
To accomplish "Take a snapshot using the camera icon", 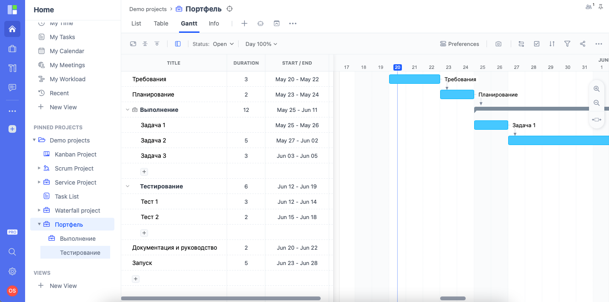I will [x=498, y=44].
